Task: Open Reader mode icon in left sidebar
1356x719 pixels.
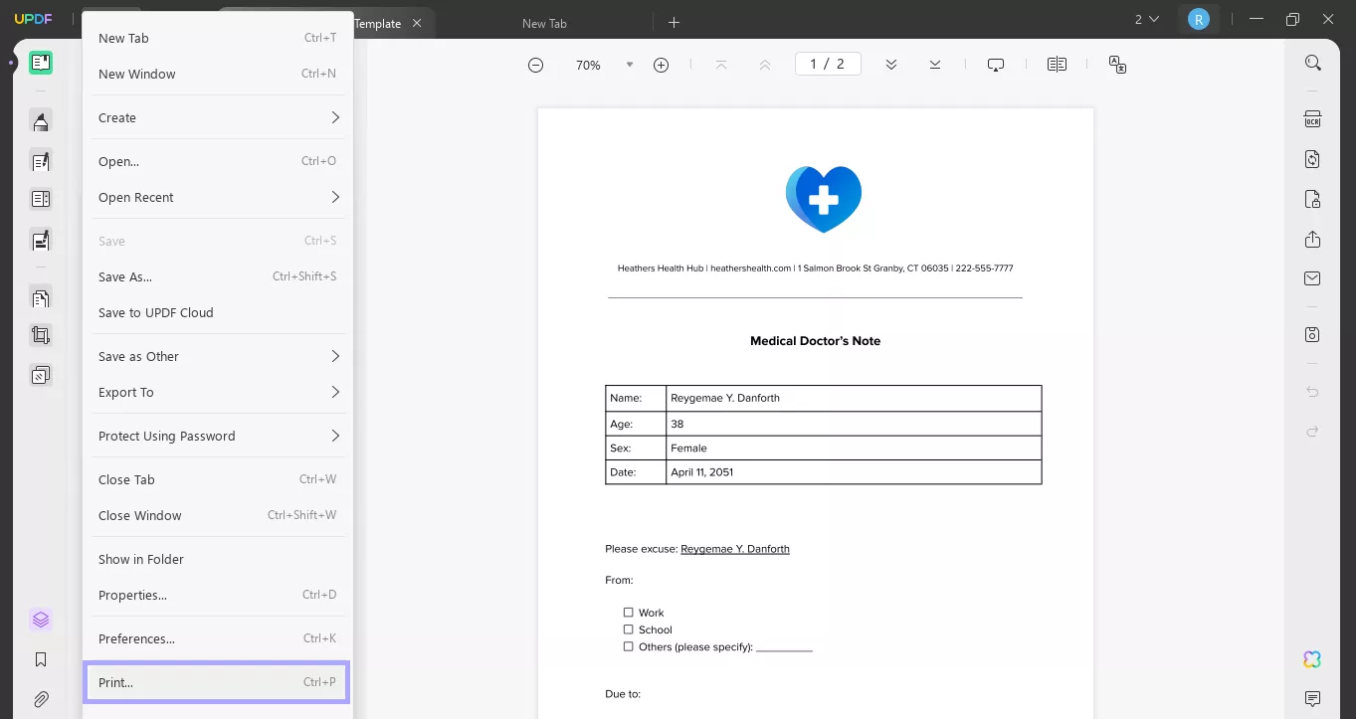Action: coord(41,63)
